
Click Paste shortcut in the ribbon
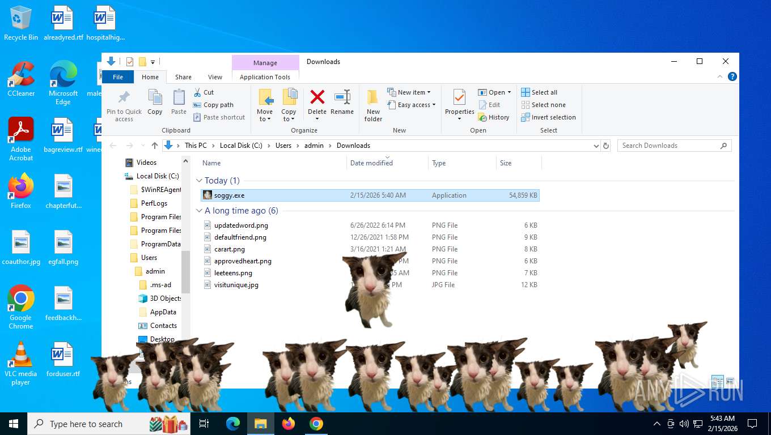[x=219, y=117]
